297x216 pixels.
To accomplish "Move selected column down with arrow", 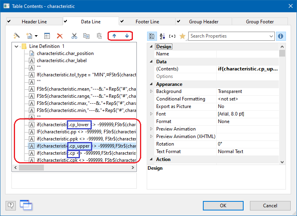I will [x=127, y=36].
